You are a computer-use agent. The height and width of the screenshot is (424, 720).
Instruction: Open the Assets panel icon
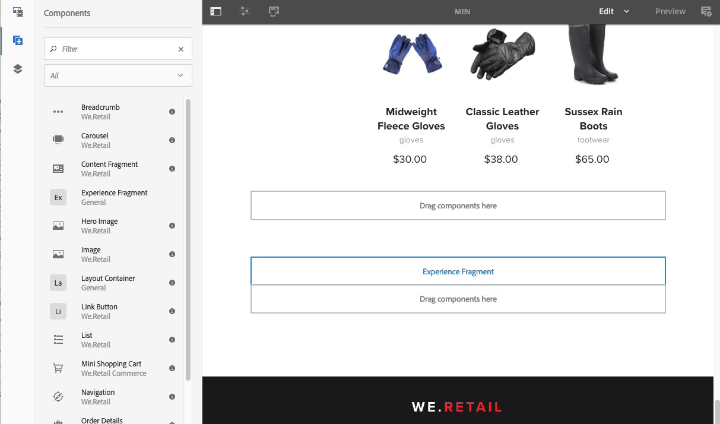[18, 12]
